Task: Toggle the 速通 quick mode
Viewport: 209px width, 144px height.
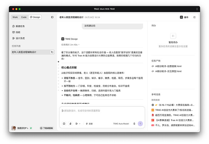Action: 89,124
